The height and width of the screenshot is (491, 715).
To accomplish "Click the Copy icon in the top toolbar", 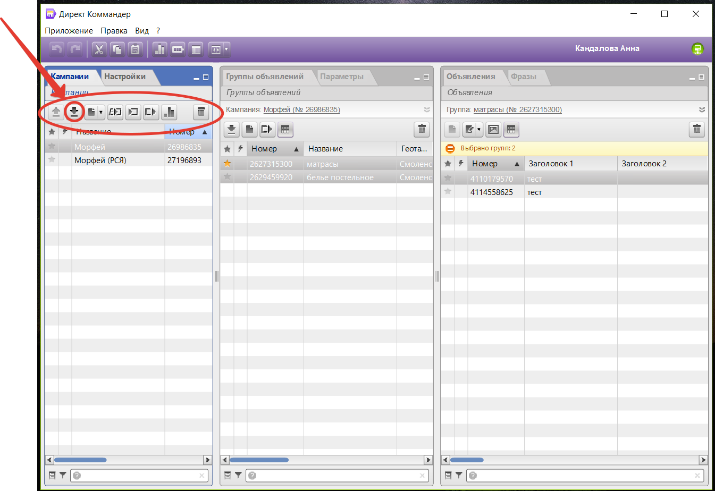I will (x=117, y=49).
